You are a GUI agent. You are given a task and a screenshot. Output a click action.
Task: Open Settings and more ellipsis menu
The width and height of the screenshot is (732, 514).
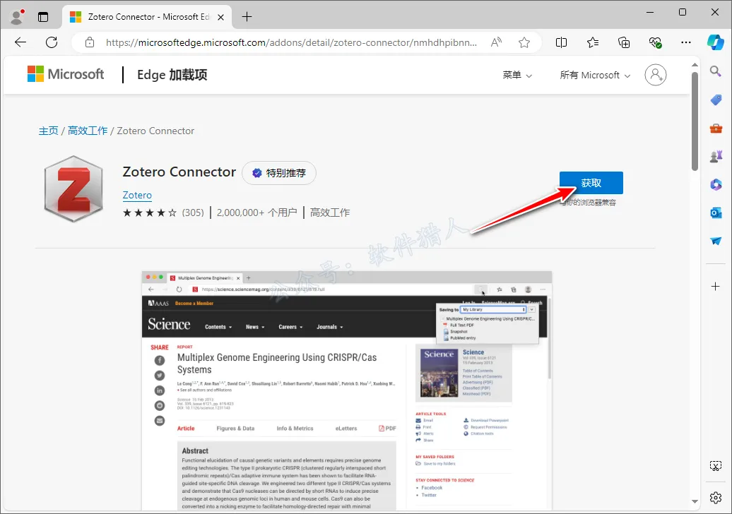pyautogui.click(x=686, y=42)
